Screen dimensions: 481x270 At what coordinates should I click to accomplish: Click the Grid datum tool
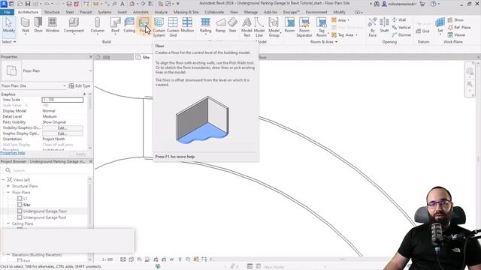tap(422, 31)
